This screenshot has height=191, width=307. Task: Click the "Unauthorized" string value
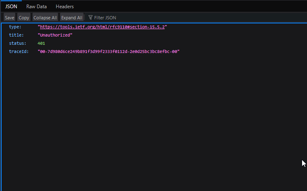click(55, 35)
